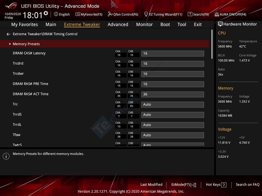Expand the Memory Presets submenu

click(104, 44)
